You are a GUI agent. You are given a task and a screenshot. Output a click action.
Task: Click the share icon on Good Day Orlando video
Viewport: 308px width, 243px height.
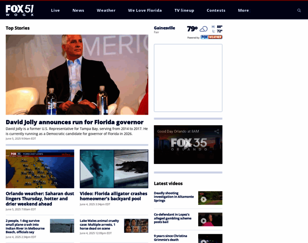click(216, 131)
